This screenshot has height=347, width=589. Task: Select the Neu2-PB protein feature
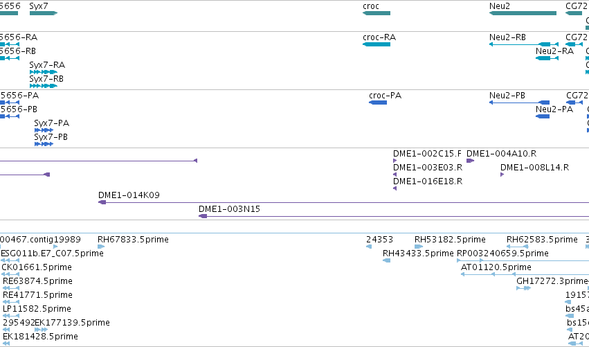(519, 103)
